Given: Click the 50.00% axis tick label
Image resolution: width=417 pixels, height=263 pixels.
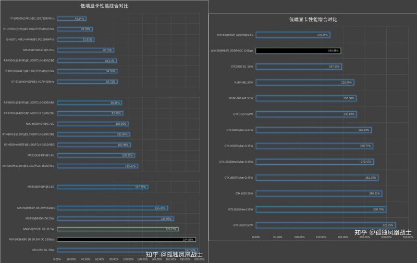Looking at the screenshot, I should coord(277,237).
